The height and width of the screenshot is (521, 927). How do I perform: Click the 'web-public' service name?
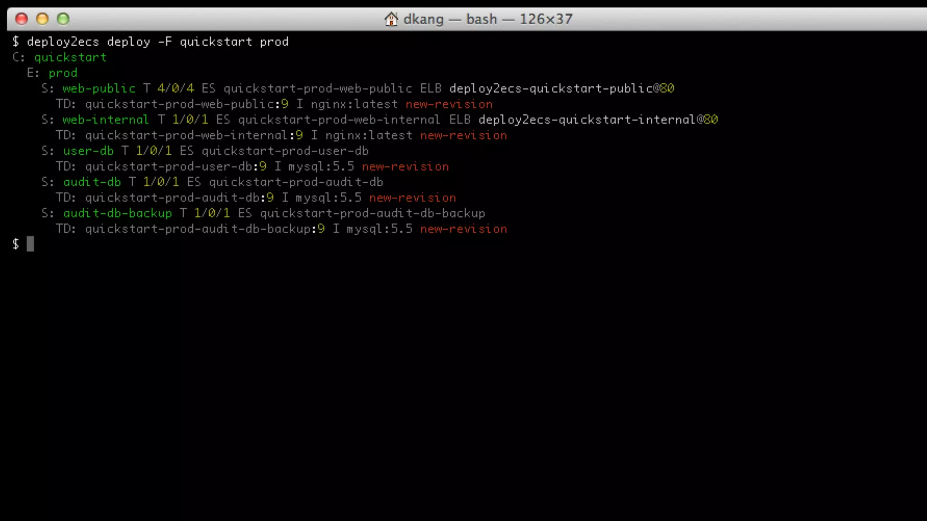(x=99, y=89)
